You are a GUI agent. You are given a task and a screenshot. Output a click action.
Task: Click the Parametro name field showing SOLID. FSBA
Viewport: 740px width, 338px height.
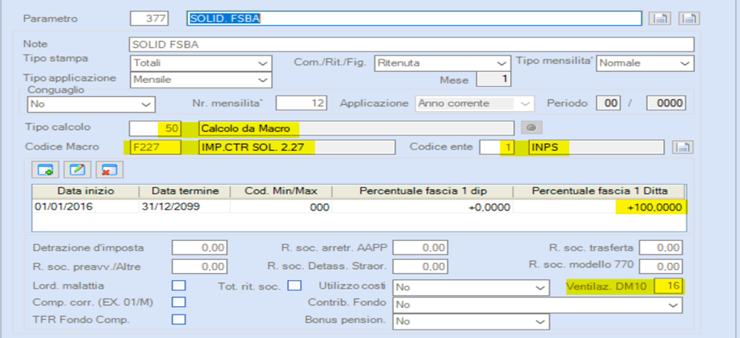pos(414,18)
